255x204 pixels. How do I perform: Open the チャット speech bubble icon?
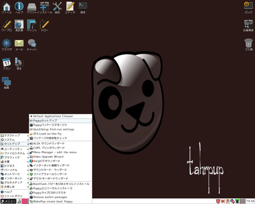click(x=32, y=45)
